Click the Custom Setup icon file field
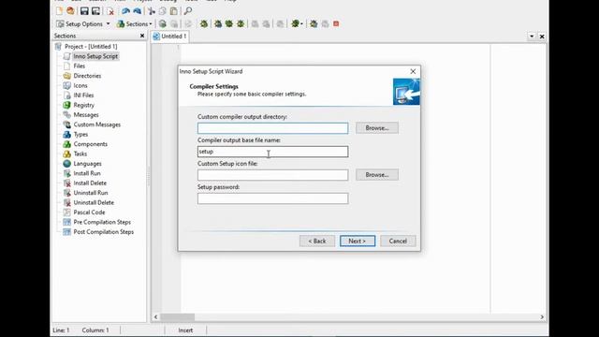The image size is (599, 337). 272,175
